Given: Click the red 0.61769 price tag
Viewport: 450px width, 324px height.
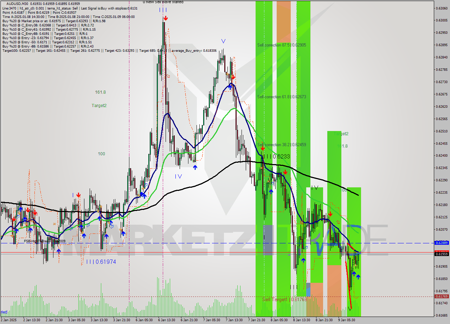Looking at the screenshot, I should 442,297.
